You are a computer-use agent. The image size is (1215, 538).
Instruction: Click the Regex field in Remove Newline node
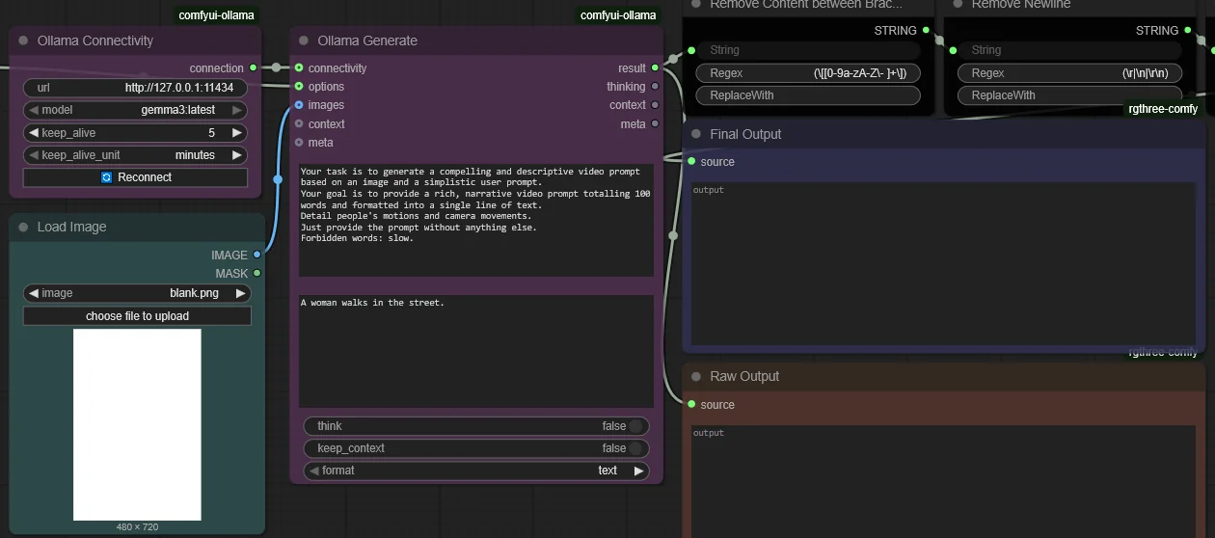click(x=1069, y=73)
